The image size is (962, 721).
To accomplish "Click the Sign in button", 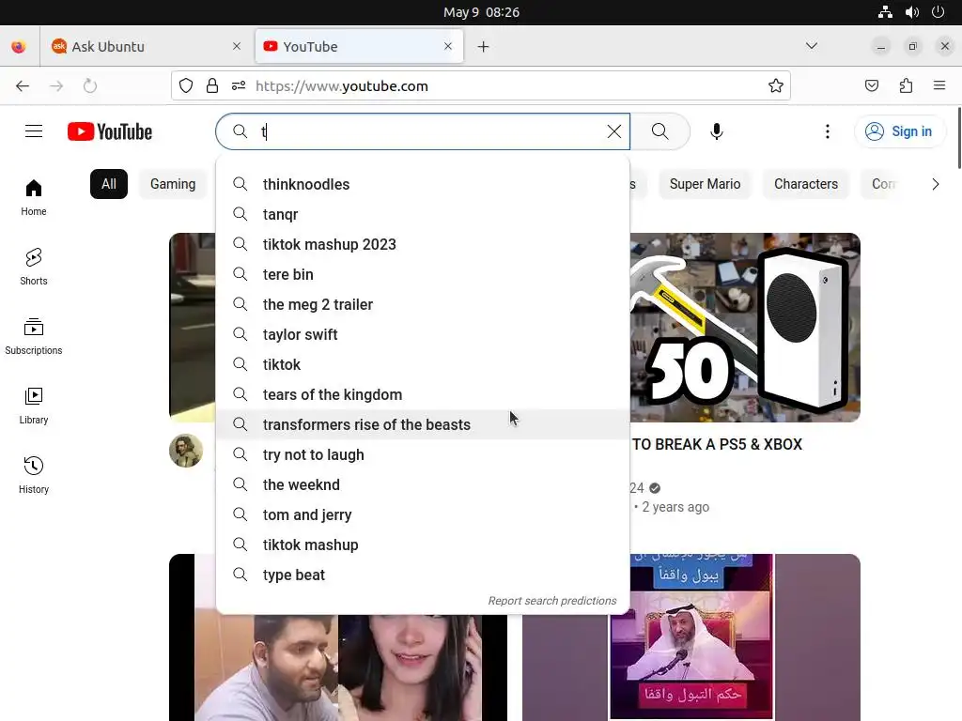I will (x=900, y=131).
